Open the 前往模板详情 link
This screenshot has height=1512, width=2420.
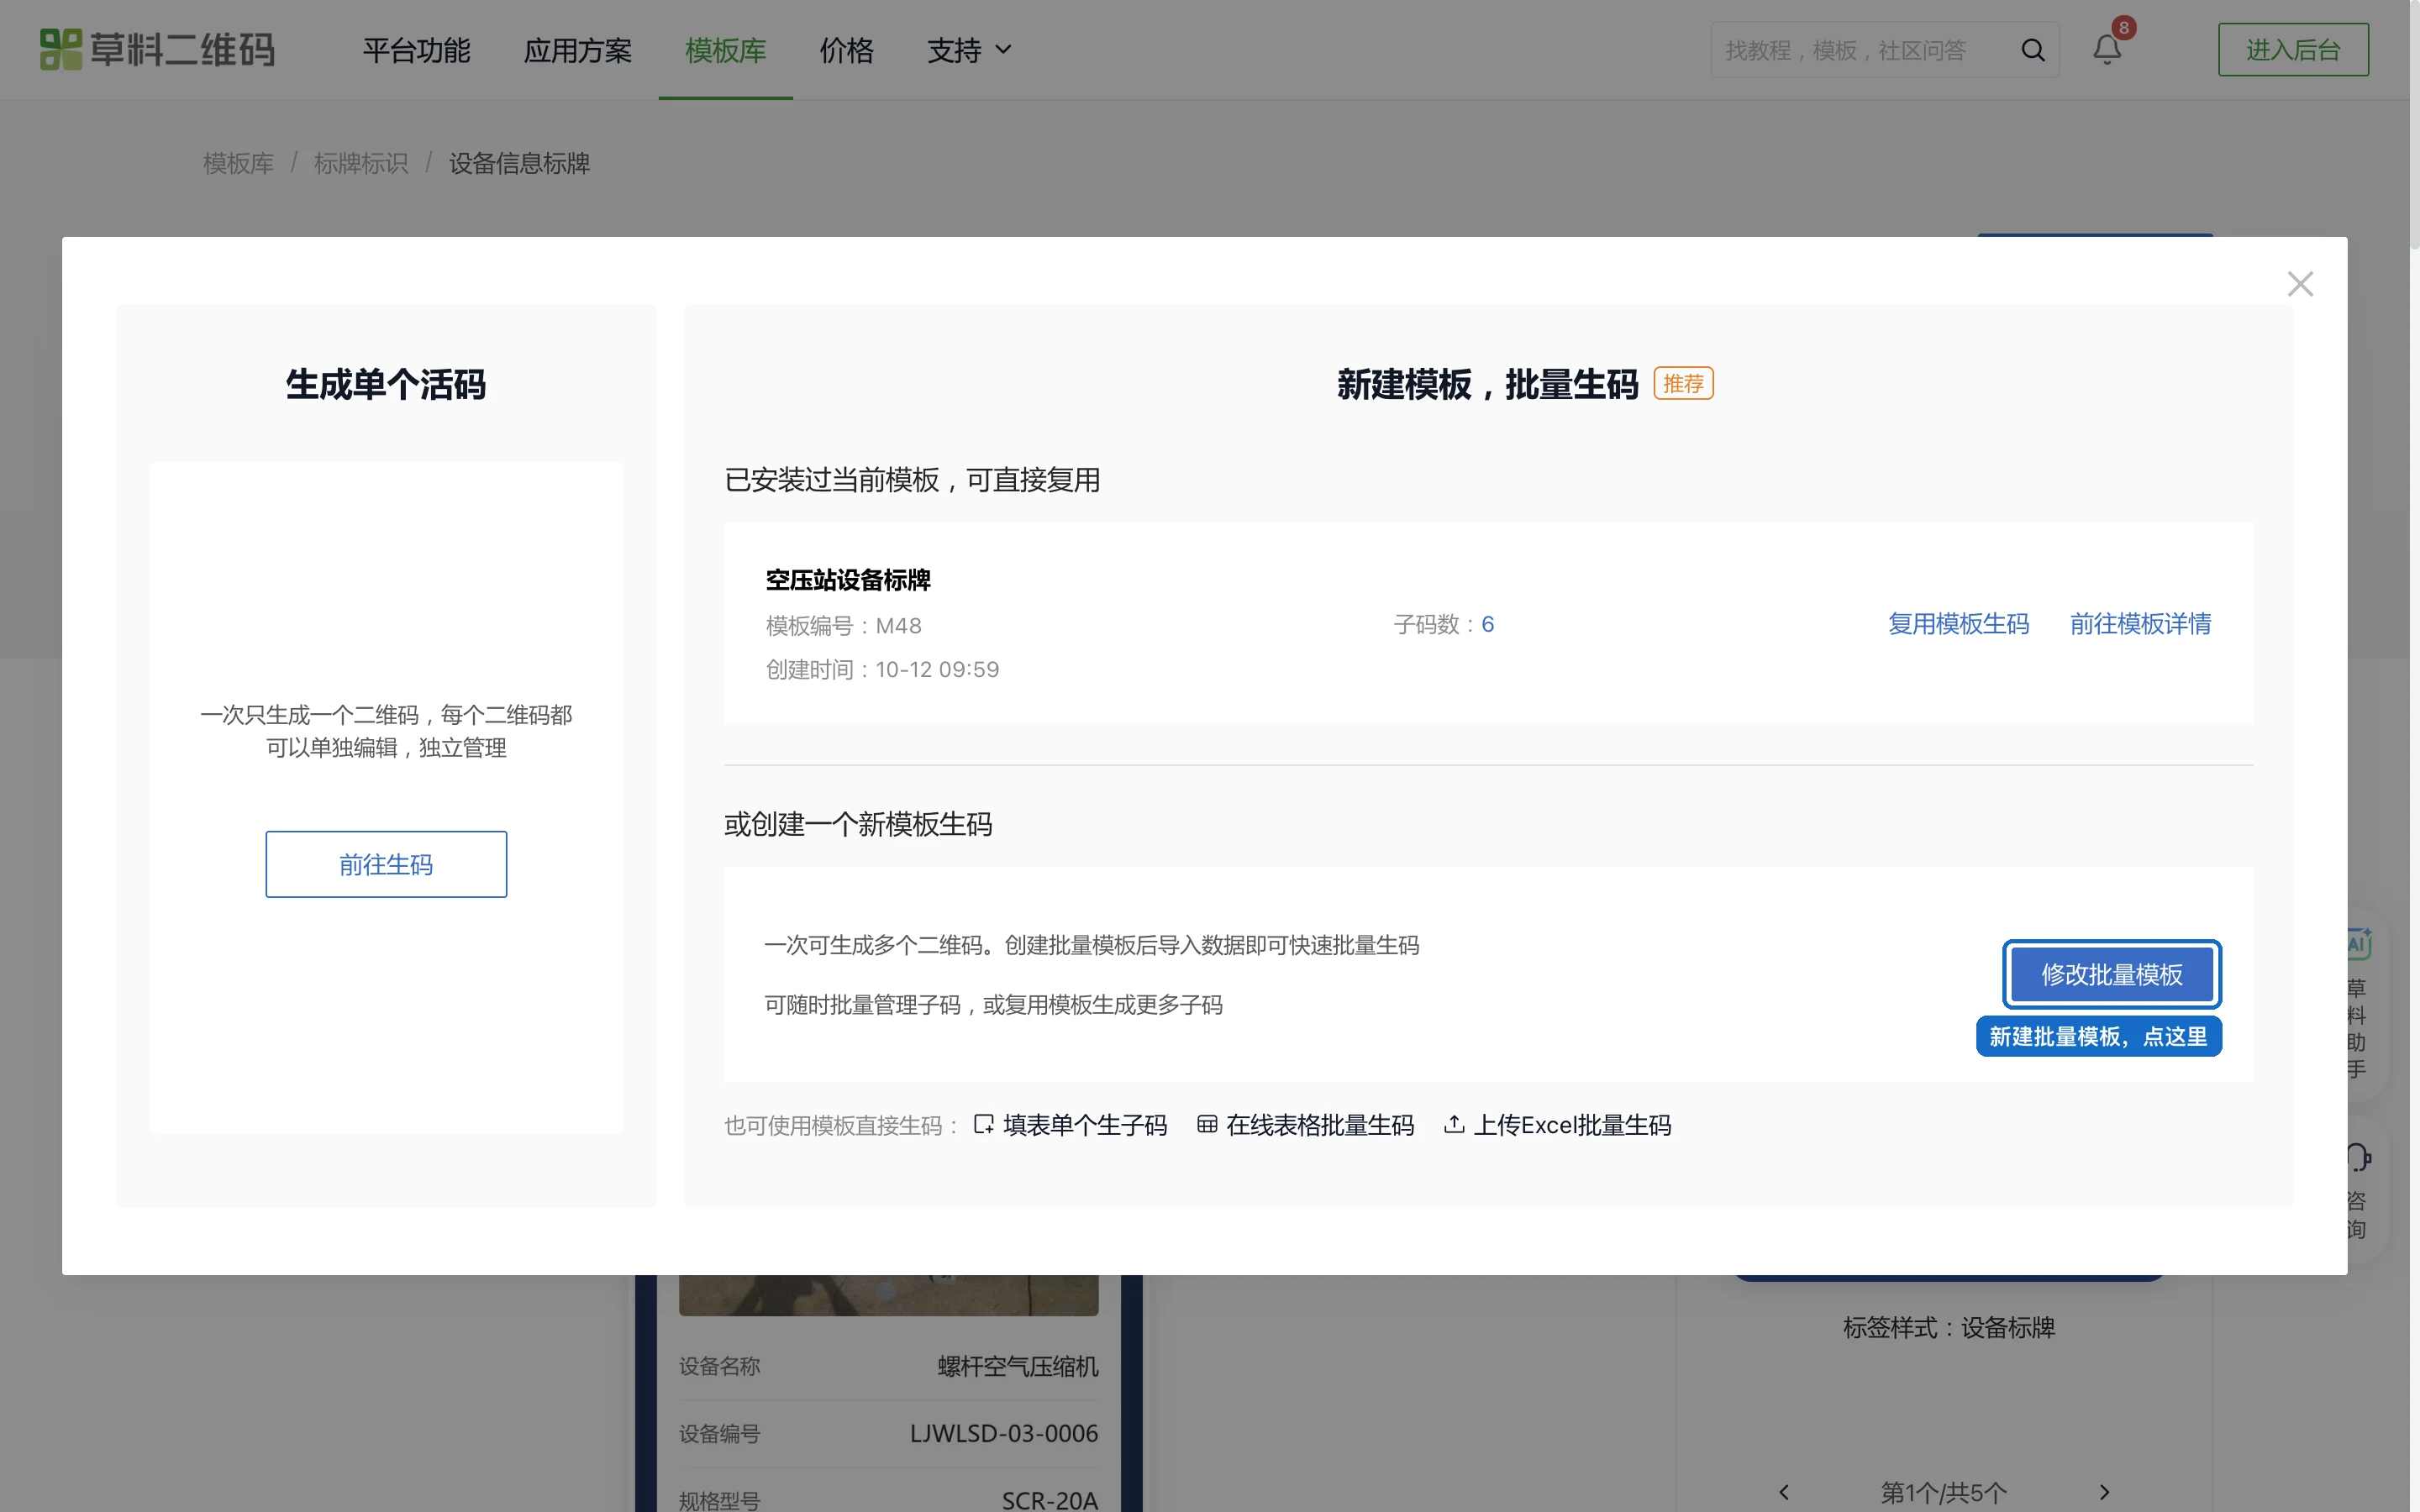tap(2140, 624)
